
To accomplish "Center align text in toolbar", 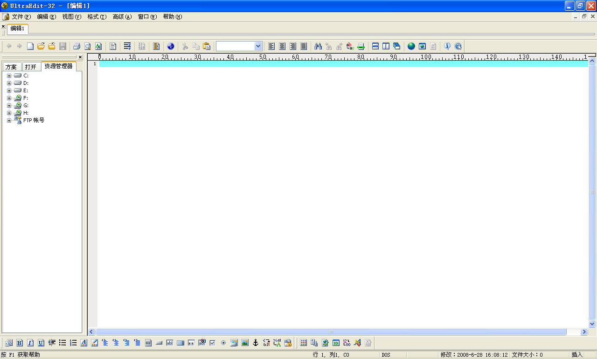I will 282,46.
